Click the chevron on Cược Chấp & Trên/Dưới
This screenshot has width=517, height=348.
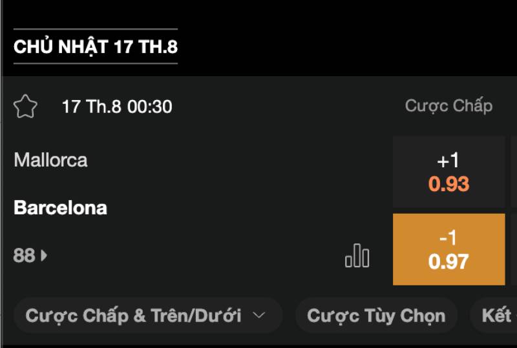pos(259,316)
